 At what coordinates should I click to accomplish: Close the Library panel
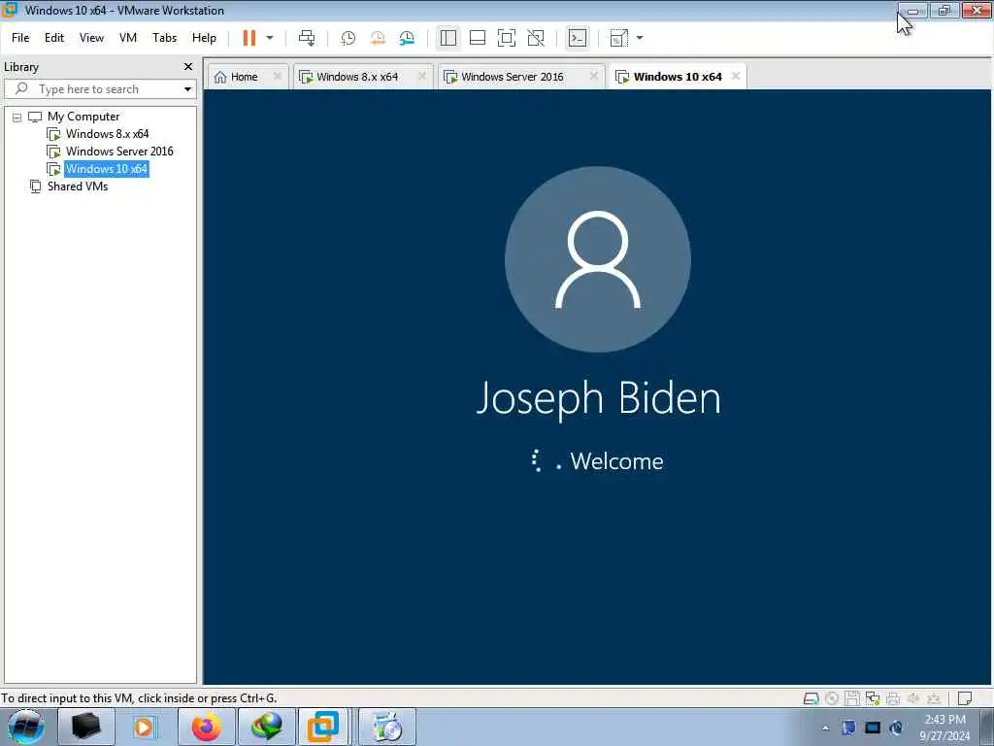tap(187, 67)
